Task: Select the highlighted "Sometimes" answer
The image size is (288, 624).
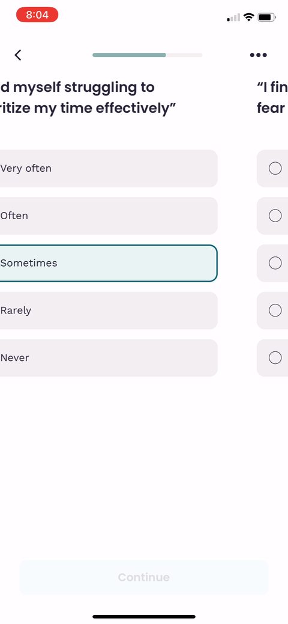Action: coord(109,263)
